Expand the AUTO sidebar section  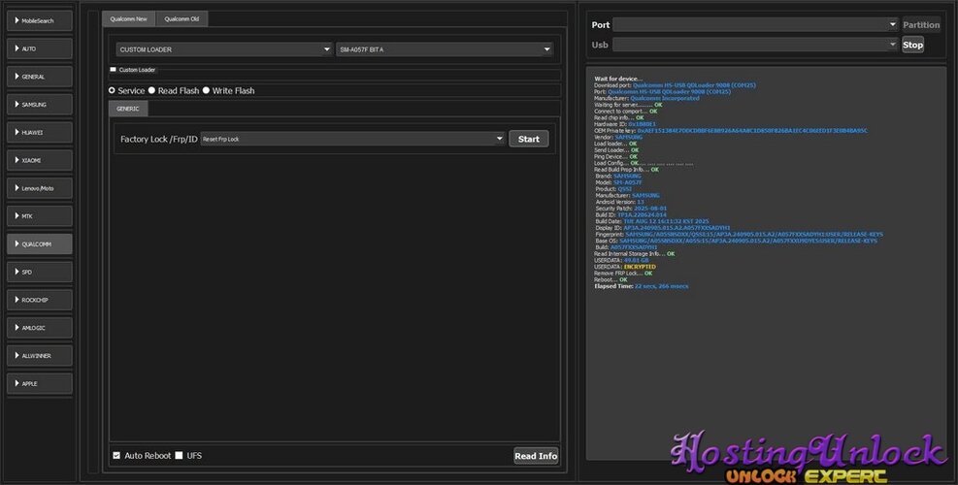39,48
